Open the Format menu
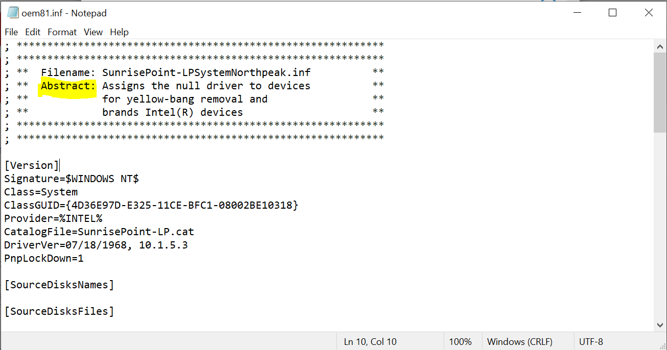The width and height of the screenshot is (667, 350). (x=62, y=32)
